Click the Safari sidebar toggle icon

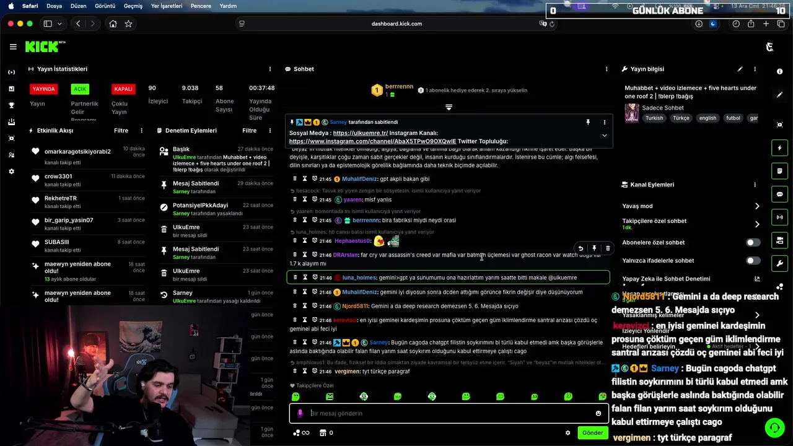pos(48,24)
